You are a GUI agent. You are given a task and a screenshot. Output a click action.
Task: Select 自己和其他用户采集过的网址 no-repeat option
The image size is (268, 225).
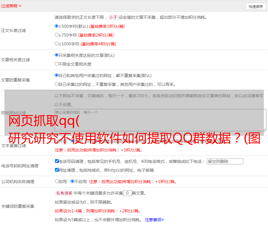57,75
